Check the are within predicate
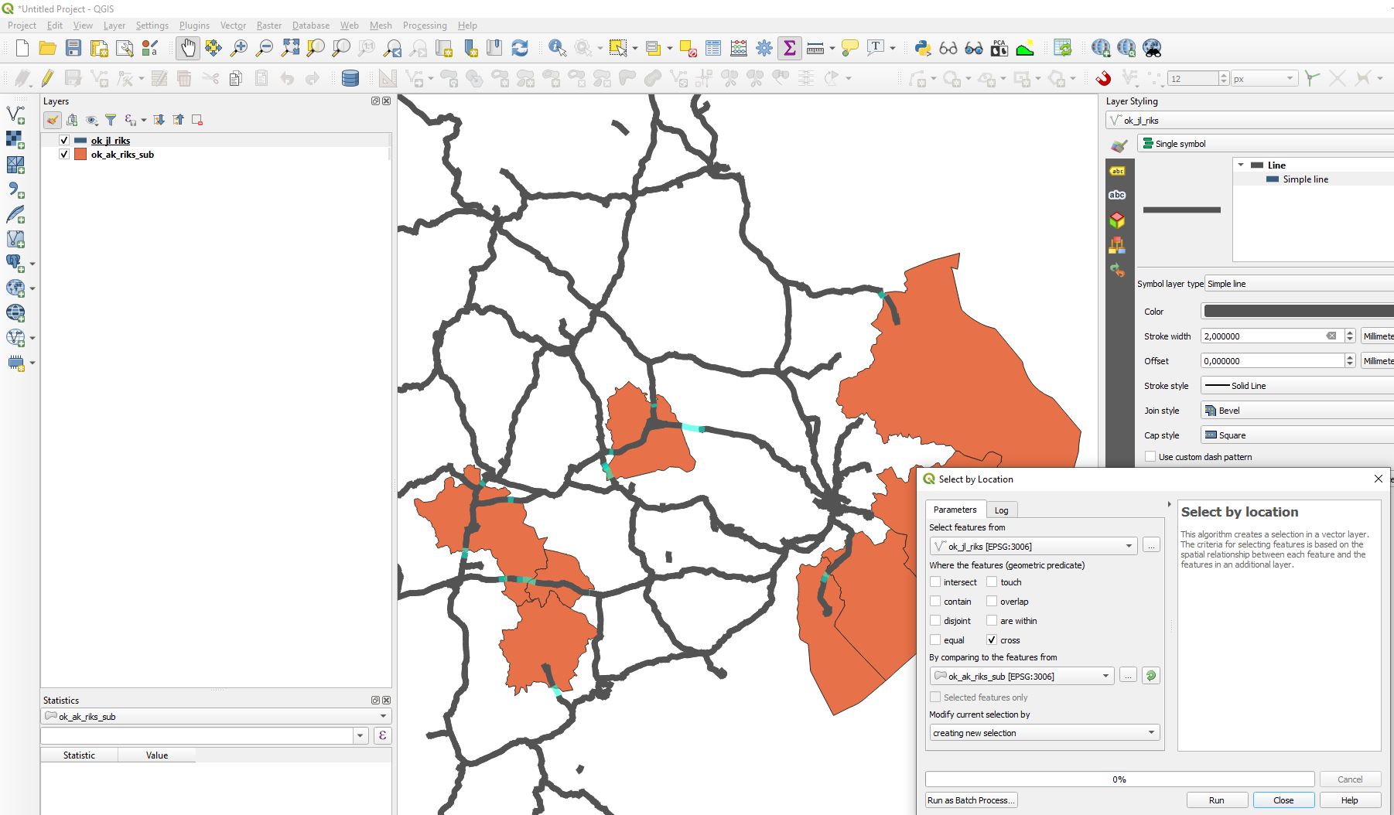The height and width of the screenshot is (815, 1394). 992,621
